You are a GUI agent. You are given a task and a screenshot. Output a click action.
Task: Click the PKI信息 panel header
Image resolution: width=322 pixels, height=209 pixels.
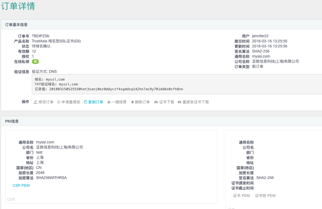(12, 121)
